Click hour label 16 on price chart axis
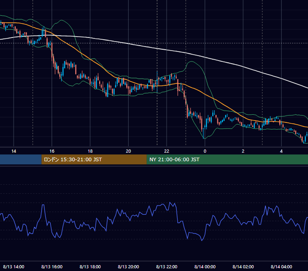This screenshot has height=271, width=308. tap(52, 151)
